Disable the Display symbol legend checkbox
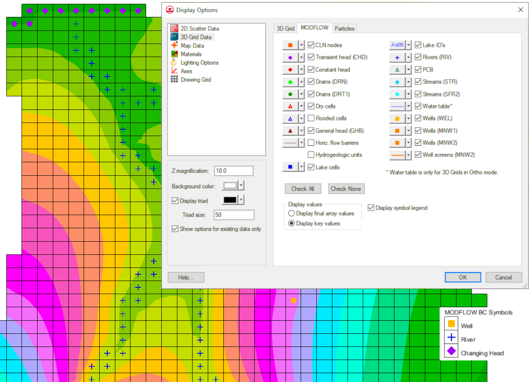Image resolution: width=530 pixels, height=382 pixels. [x=371, y=207]
